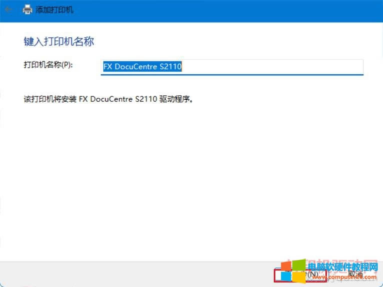
Task: Click the red highlight box around Next
Action: (x=300, y=274)
